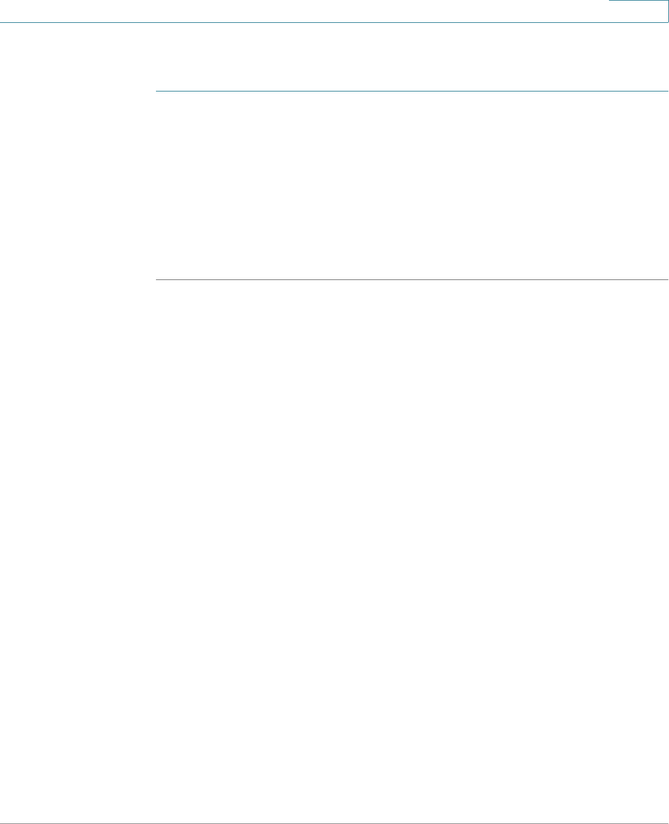Click the middle of the footer line

pyautogui.click(x=334, y=823)
